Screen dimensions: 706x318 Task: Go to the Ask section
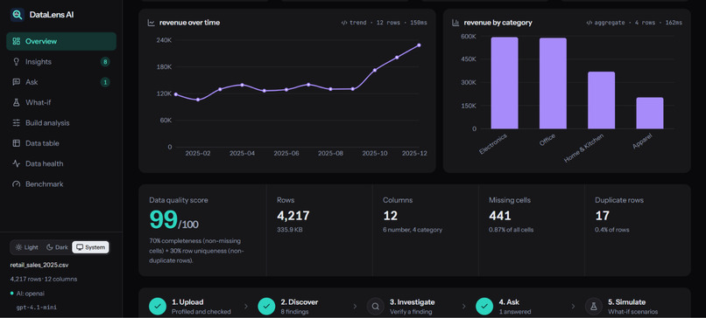[61, 82]
